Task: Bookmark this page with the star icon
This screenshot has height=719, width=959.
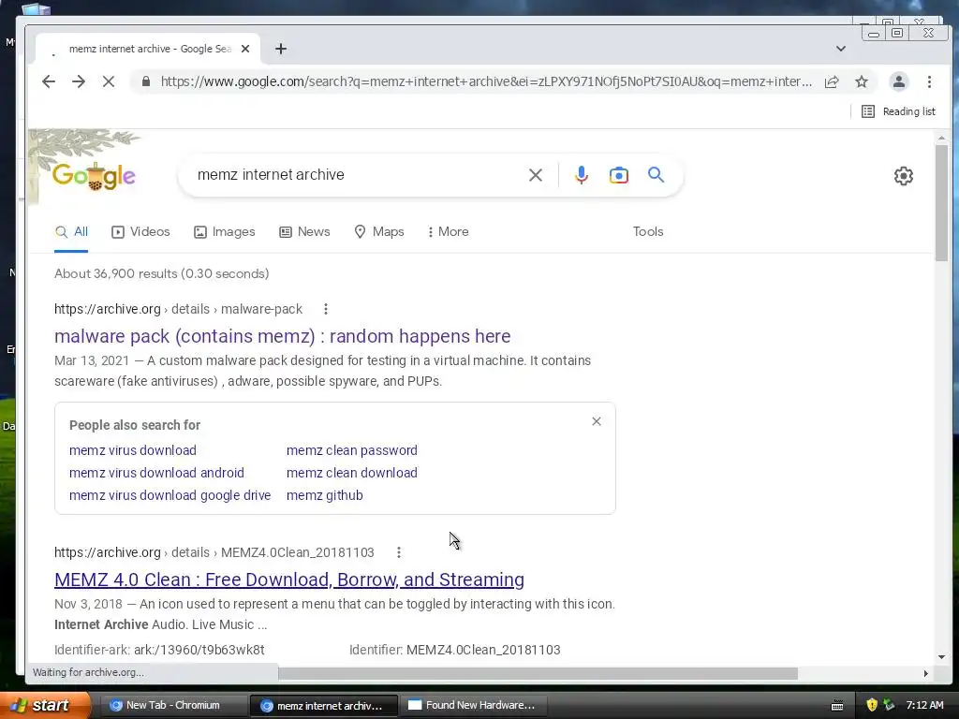Action: pos(862,82)
